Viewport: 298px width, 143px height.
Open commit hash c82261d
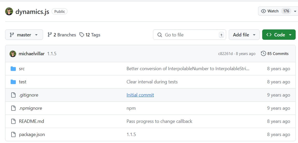[225, 54]
